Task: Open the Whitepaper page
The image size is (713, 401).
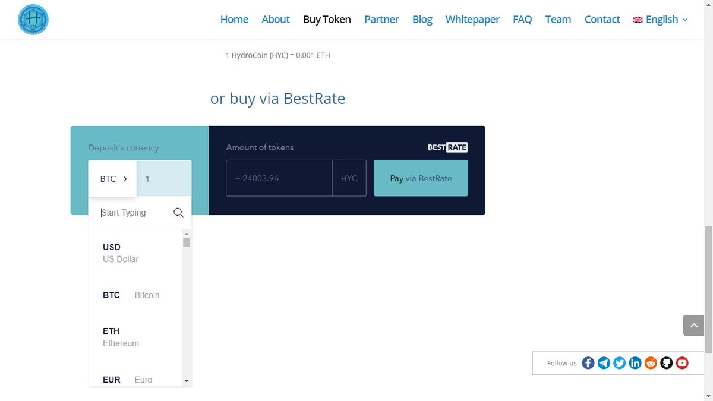Action: 472,20
